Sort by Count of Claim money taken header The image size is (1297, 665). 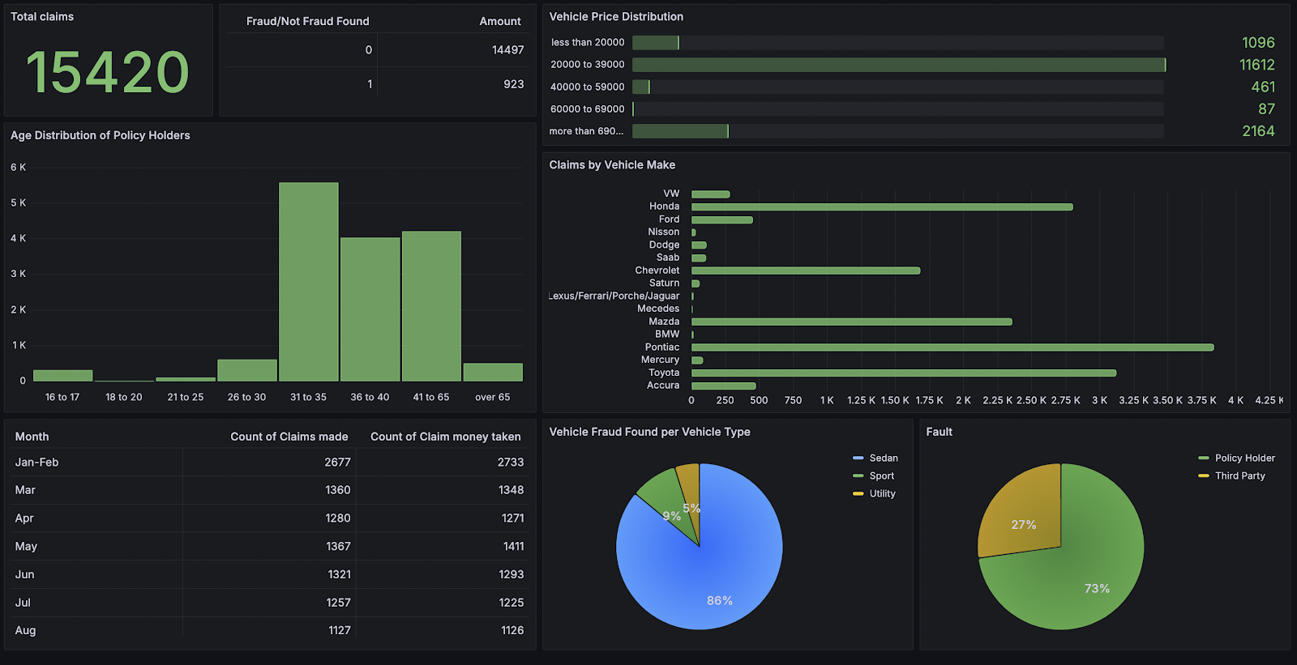pos(446,437)
